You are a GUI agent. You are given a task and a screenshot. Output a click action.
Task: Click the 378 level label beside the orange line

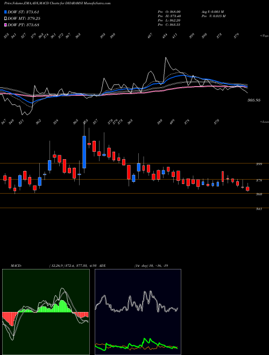tap(259, 180)
